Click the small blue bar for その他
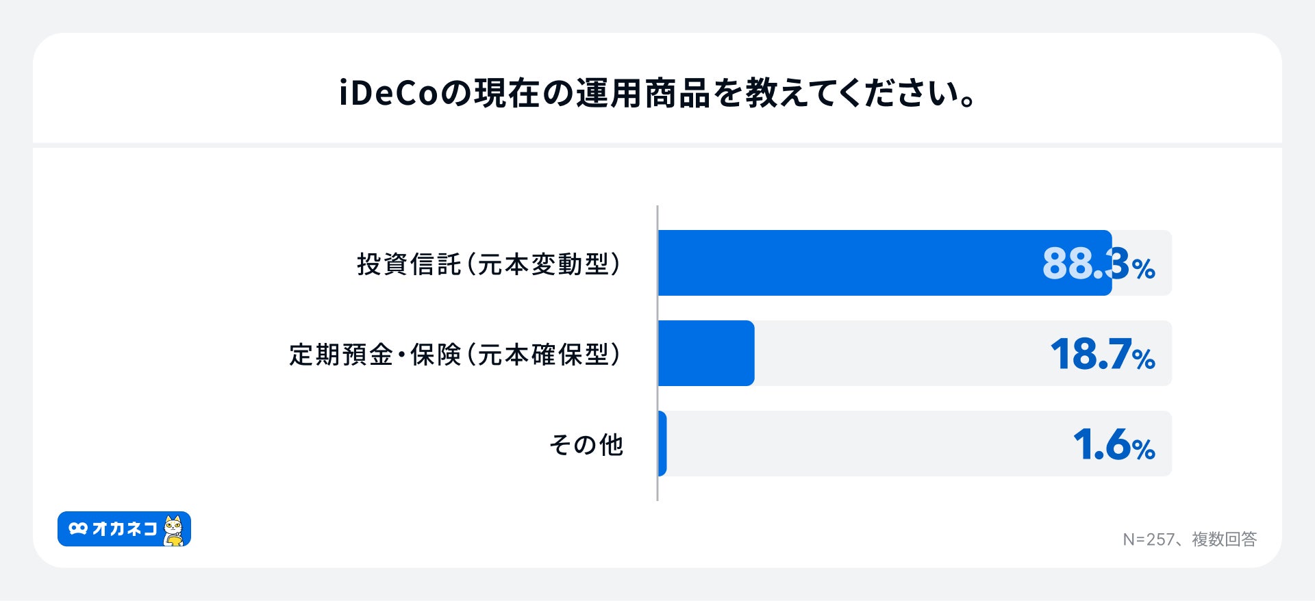Screen dimensions: 1315x601 click(x=662, y=444)
